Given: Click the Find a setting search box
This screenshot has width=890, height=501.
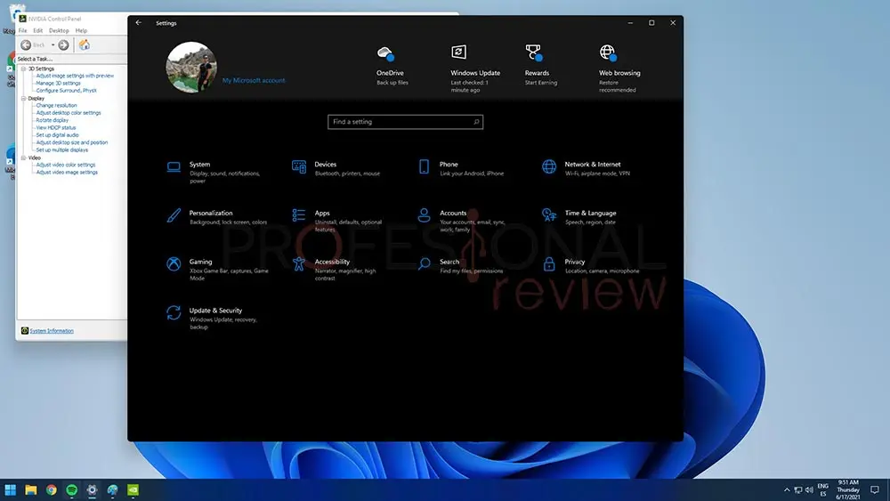Looking at the screenshot, I should click(x=405, y=122).
